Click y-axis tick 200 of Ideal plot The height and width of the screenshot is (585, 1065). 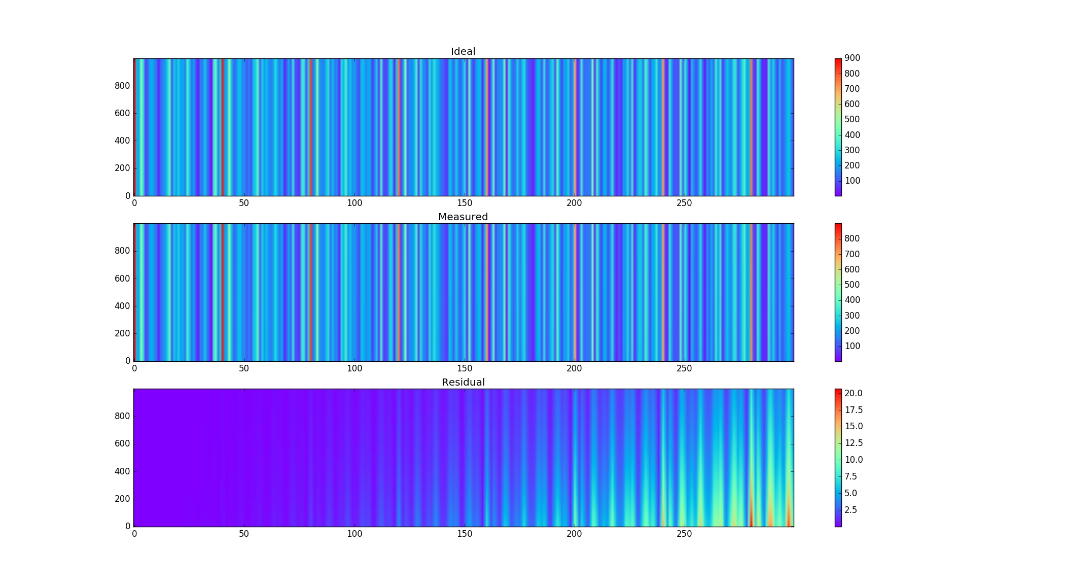[x=122, y=168]
